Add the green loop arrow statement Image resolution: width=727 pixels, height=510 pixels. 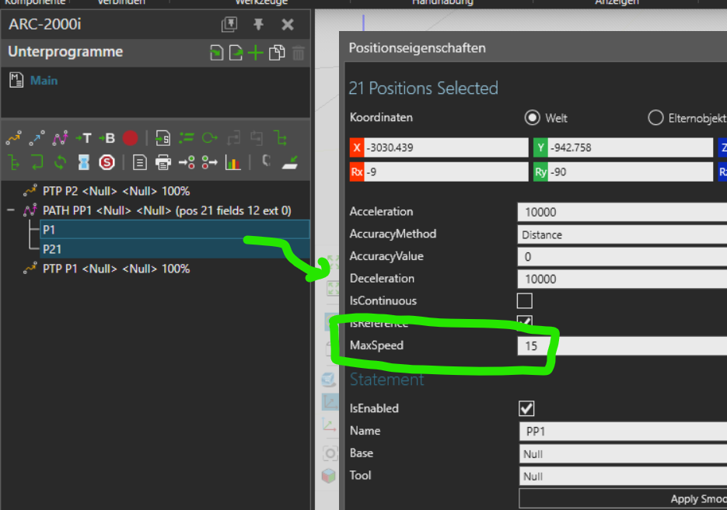coord(210,138)
